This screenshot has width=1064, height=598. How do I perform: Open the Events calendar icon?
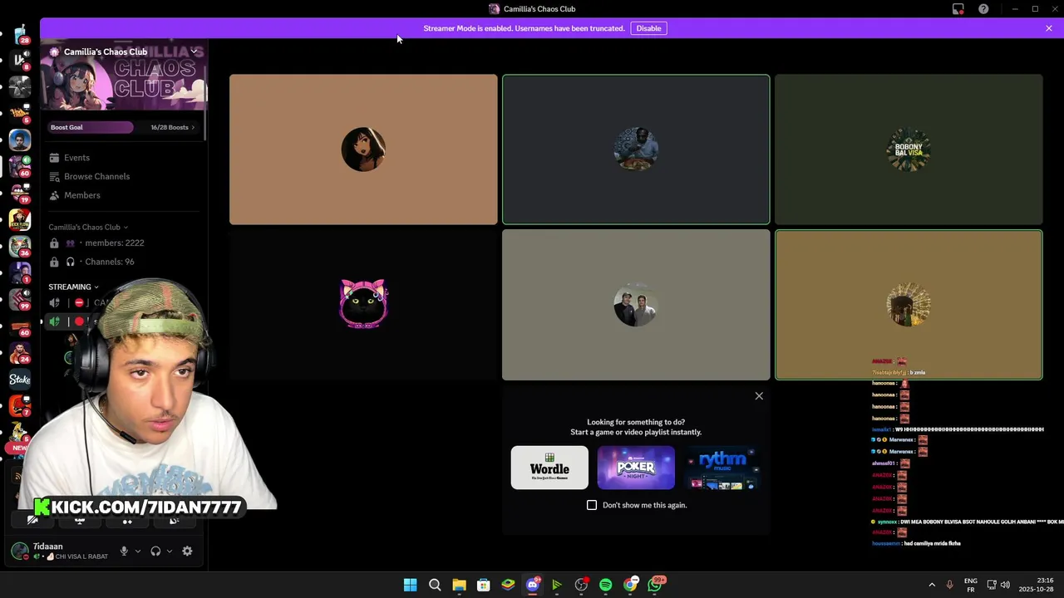[x=54, y=158]
